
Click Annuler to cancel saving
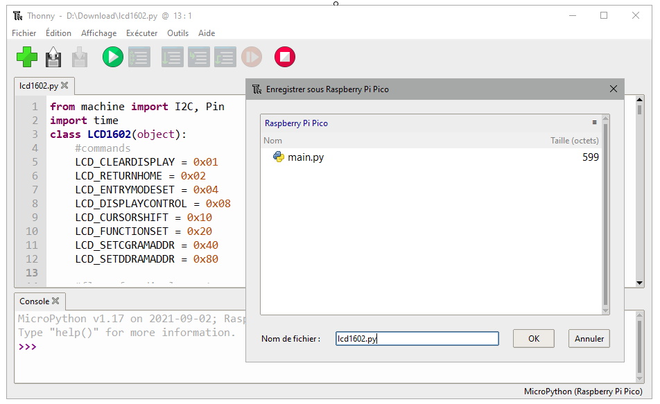coord(589,339)
